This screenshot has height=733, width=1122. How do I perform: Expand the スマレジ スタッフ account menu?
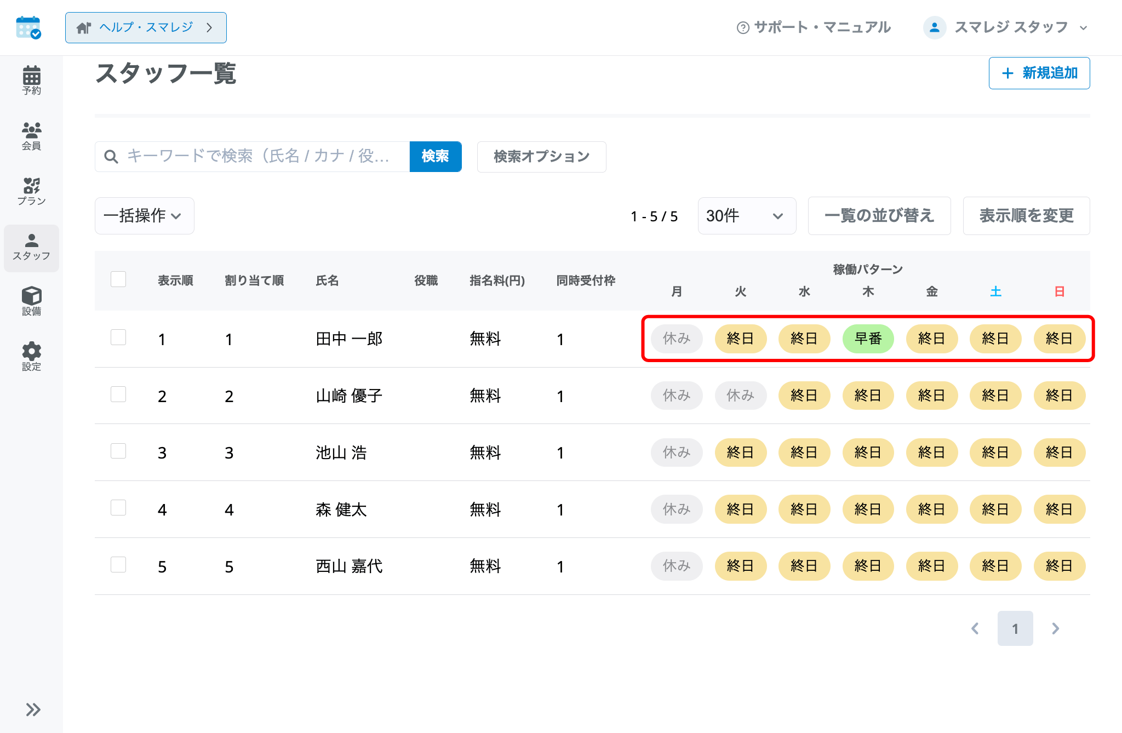(x=1005, y=27)
